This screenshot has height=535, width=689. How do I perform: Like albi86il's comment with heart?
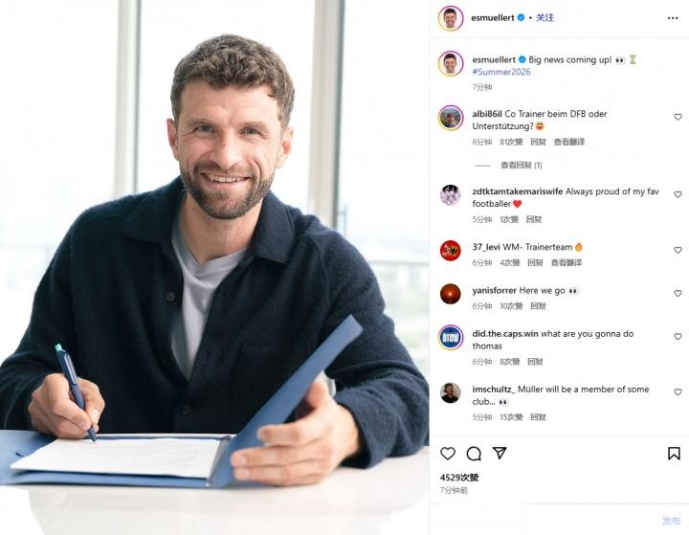click(x=678, y=117)
